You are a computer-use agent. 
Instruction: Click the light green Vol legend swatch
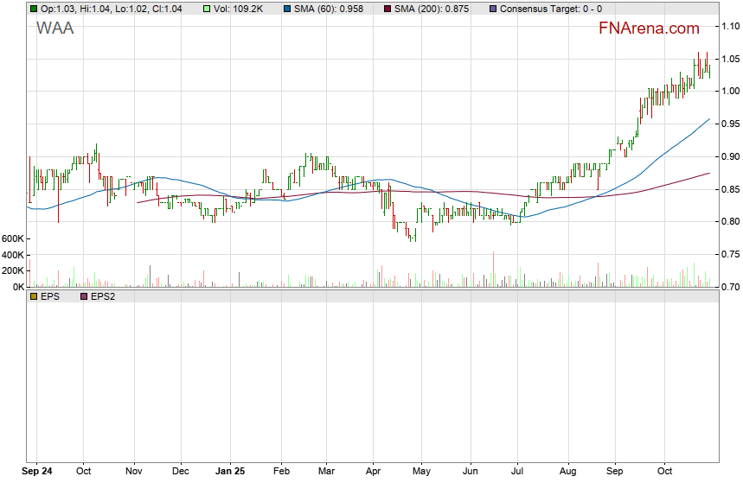coord(205,10)
